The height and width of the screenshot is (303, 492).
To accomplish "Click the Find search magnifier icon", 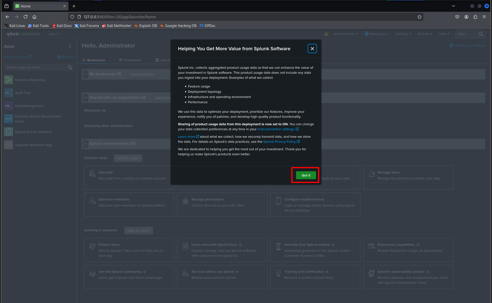I will coord(481,34).
